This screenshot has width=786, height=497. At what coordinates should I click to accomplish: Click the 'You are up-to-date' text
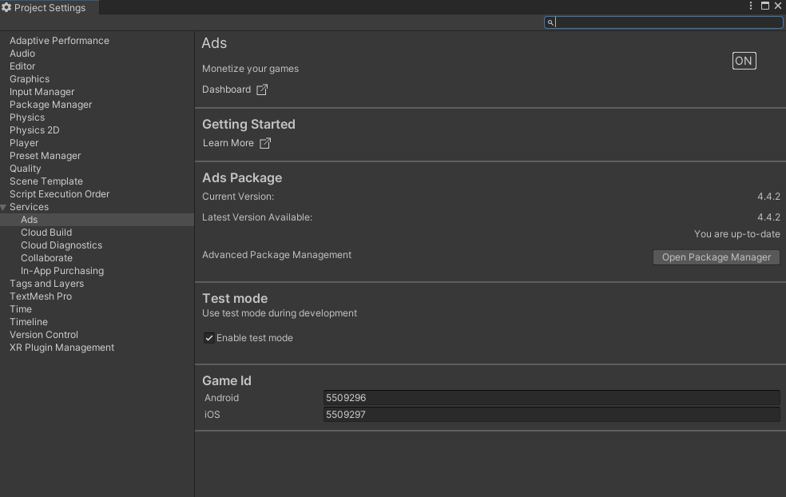(x=736, y=234)
